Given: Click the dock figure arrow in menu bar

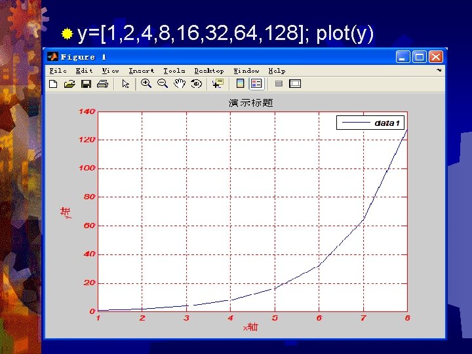Looking at the screenshot, I should (x=439, y=70).
